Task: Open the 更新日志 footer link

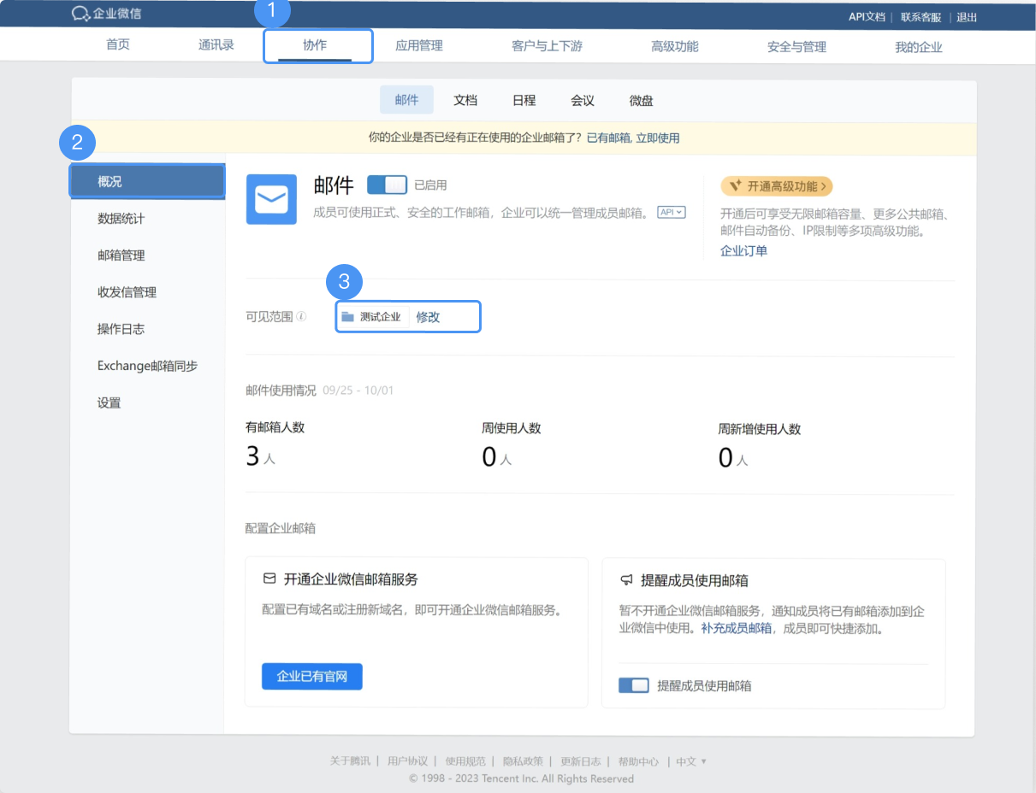Action: click(581, 761)
